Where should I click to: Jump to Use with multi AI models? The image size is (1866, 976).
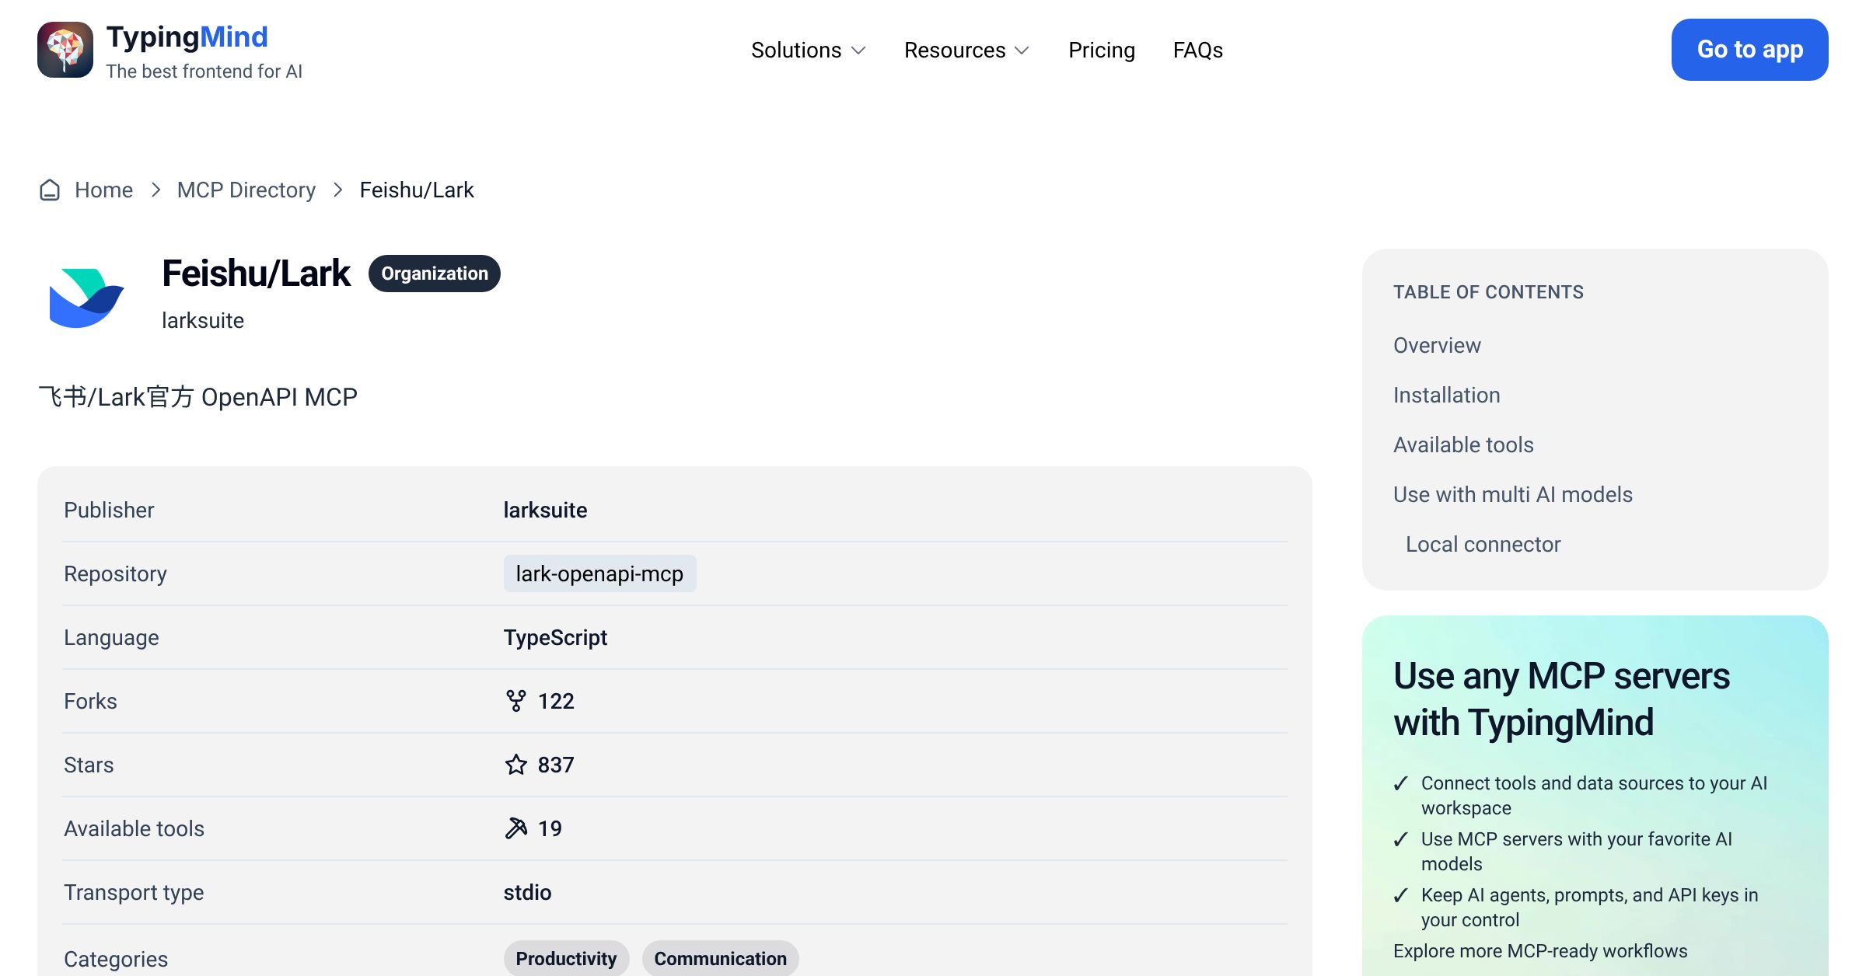pyautogui.click(x=1512, y=494)
